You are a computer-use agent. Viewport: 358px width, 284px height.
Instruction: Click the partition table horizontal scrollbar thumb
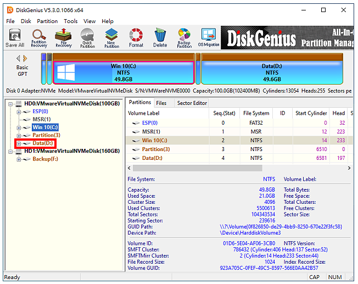[x=198, y=168]
